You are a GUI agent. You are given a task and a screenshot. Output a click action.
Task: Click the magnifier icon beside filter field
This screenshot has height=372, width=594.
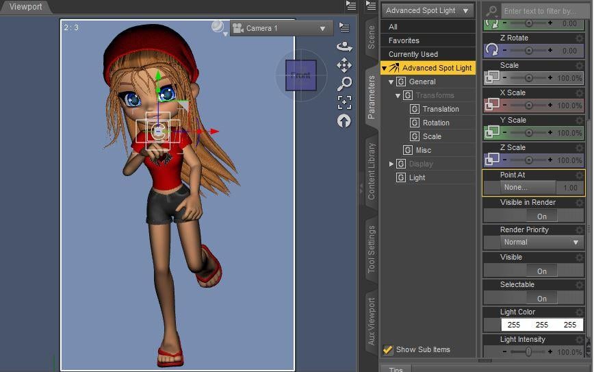[x=491, y=11]
